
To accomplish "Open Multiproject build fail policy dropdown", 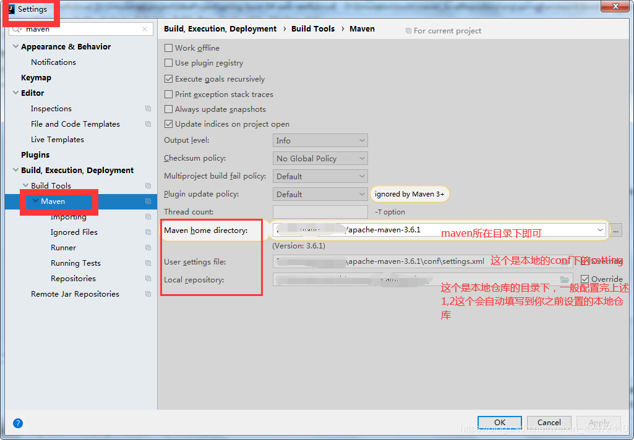I will click(x=320, y=176).
